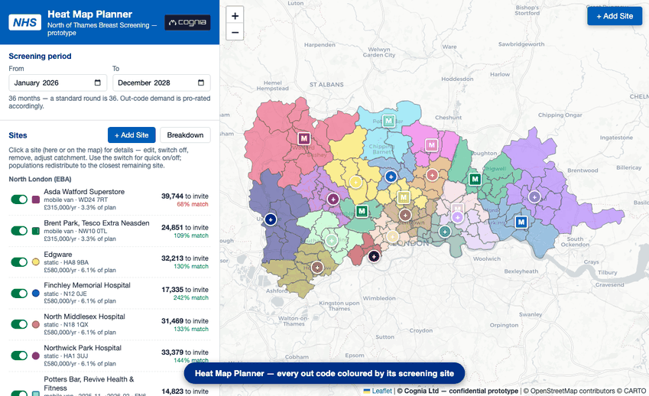The height and width of the screenshot is (396, 649).
Task: Click the teal circle site marker
Action: click(x=445, y=232)
